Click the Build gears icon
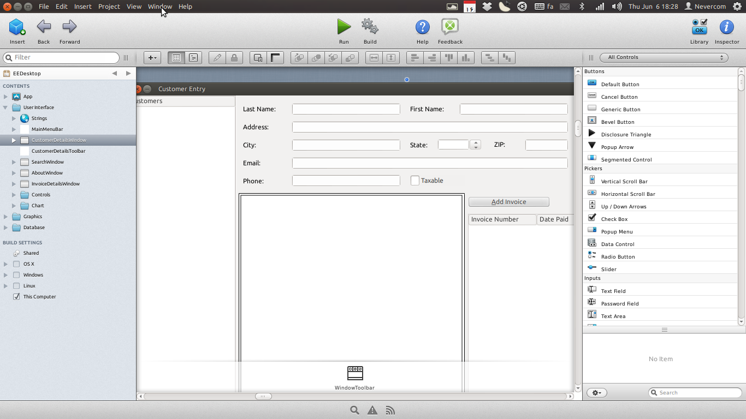The height and width of the screenshot is (419, 746). point(370,27)
